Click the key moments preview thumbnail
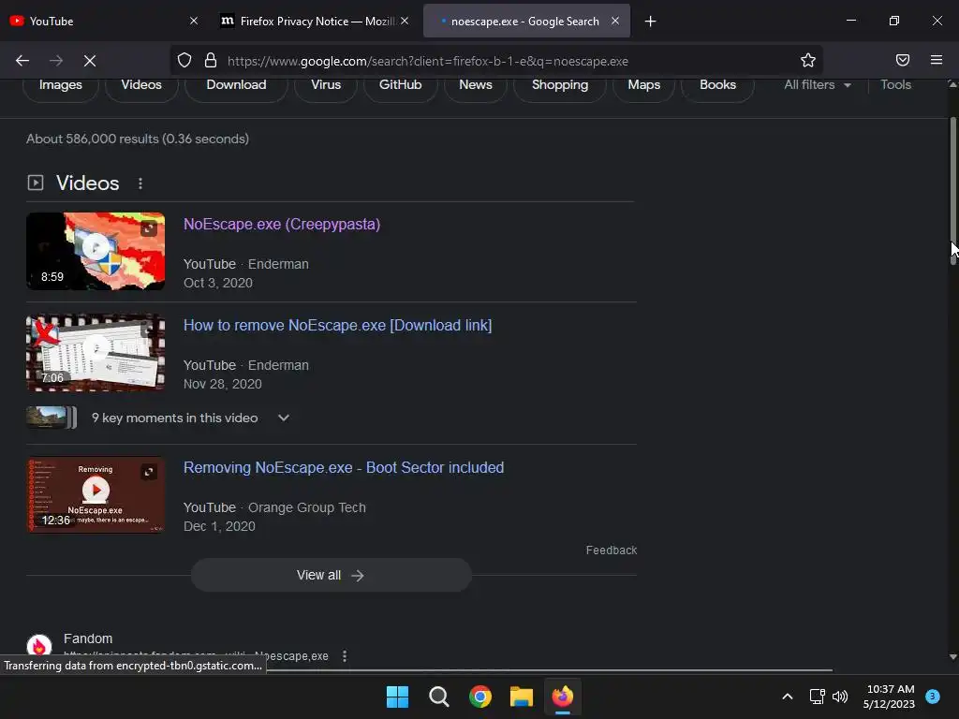The image size is (959, 719). (x=52, y=418)
